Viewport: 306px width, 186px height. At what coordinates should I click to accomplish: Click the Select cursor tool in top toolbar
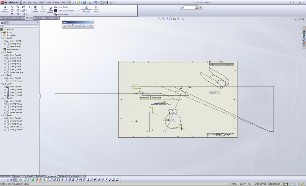click(101, 3)
